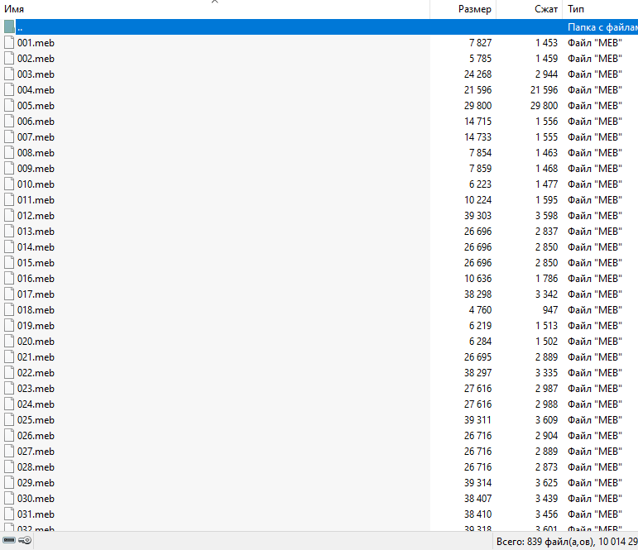Click the file icon of 014.meb
Screen dimensions: 638x550
tap(9, 247)
